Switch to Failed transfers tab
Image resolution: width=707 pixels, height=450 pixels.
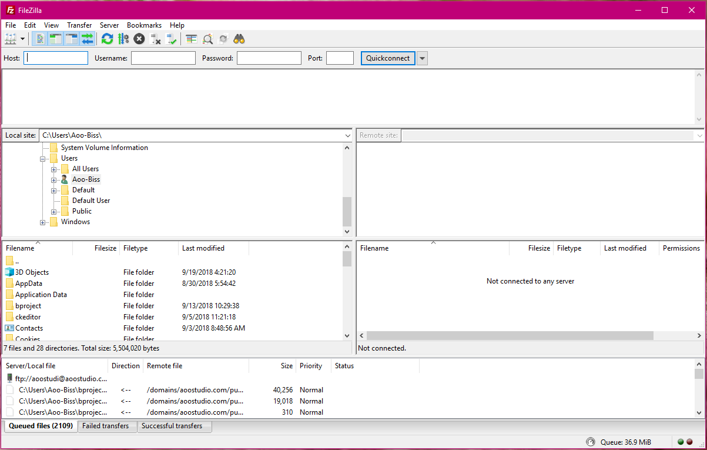tap(106, 426)
